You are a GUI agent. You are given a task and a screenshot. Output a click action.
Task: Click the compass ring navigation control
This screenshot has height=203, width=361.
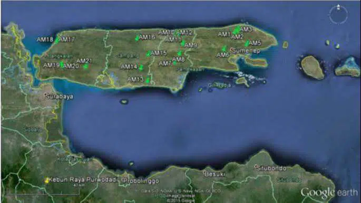click(338, 15)
